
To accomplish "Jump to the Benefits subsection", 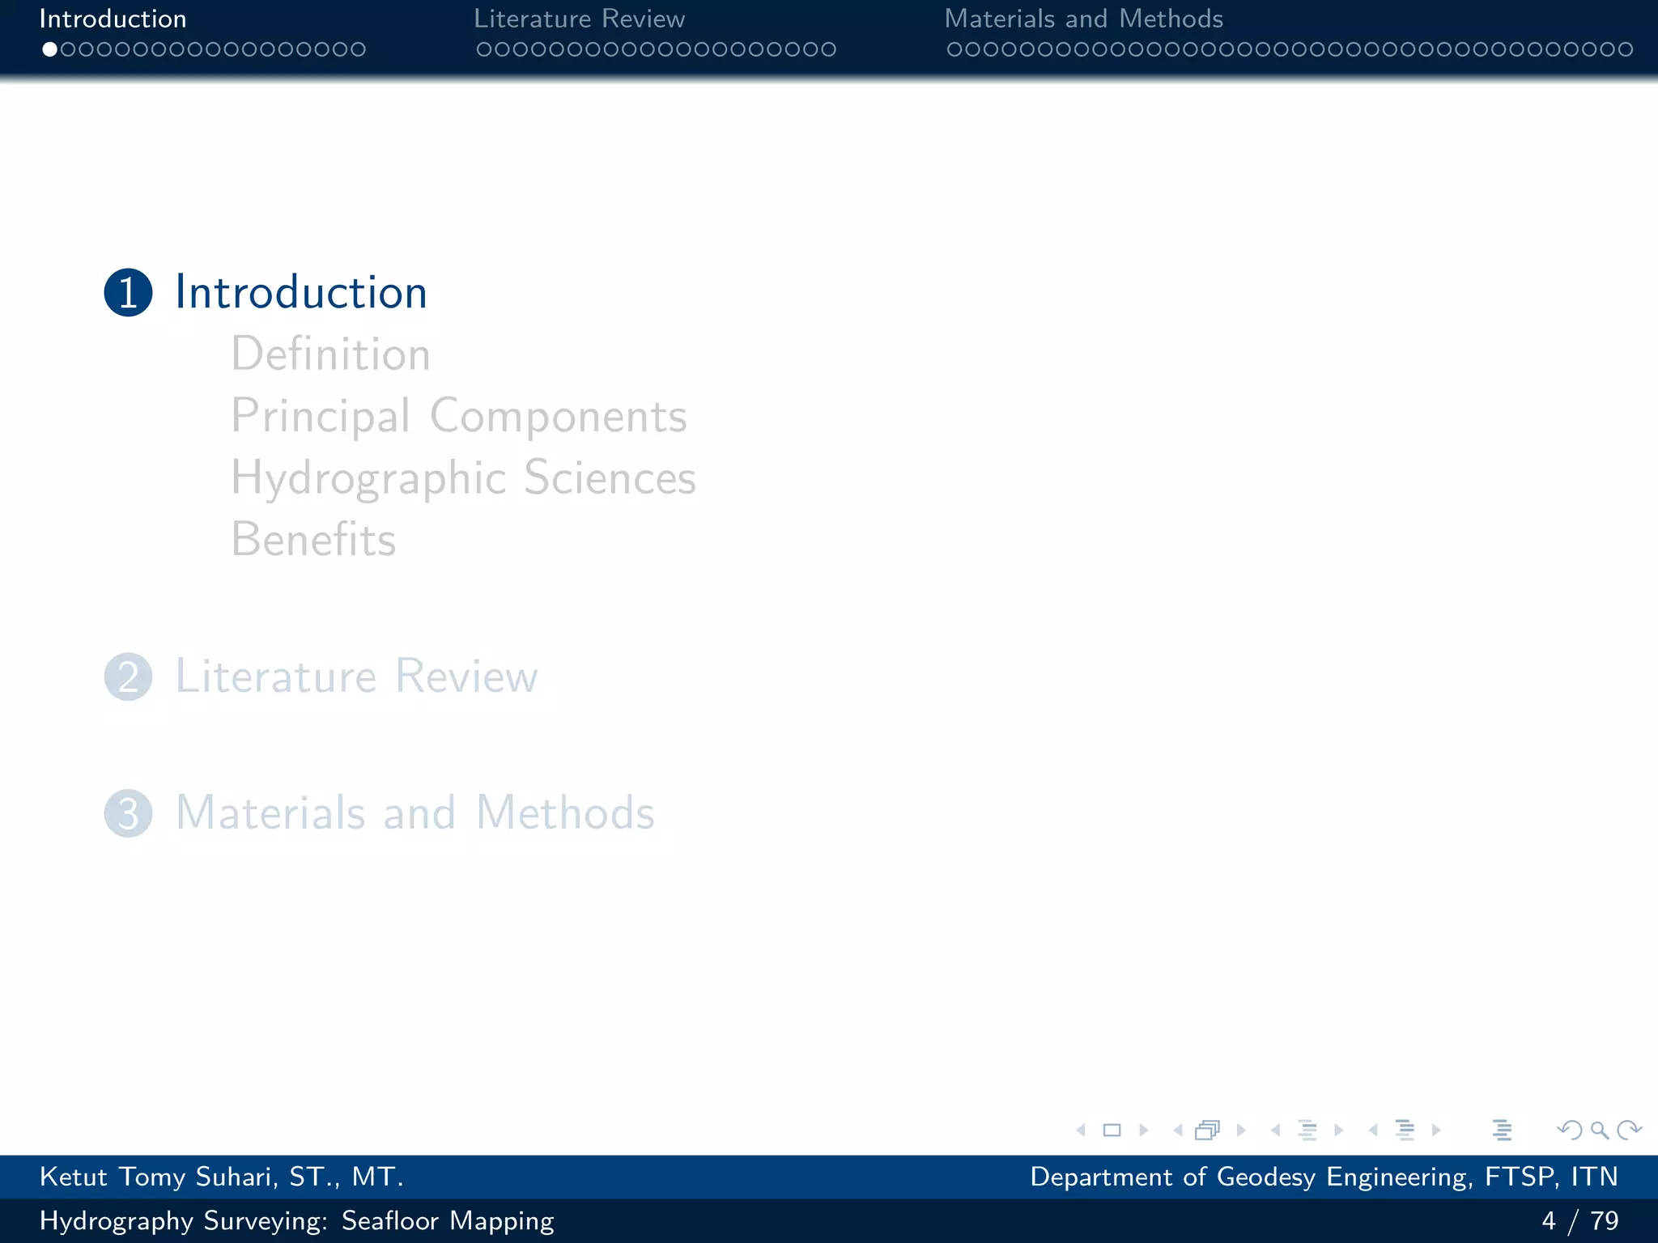I will 313,539.
